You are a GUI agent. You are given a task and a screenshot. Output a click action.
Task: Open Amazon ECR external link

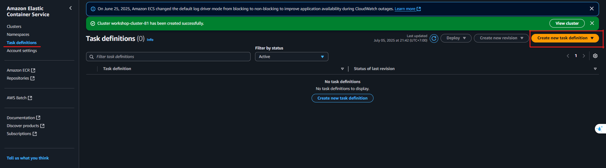21,70
